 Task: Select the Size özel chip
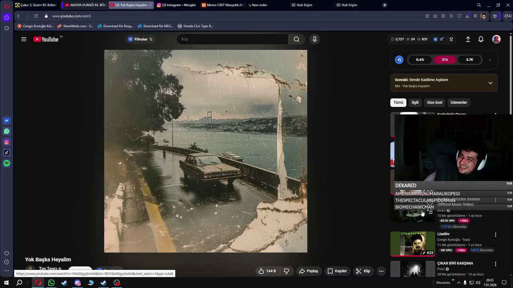coord(434,102)
